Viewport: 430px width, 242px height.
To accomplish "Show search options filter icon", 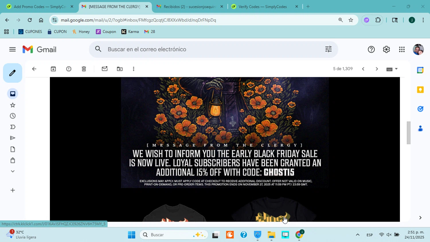I will 329,49.
